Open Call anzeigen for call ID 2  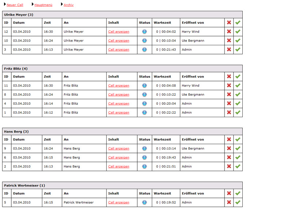point(119,166)
